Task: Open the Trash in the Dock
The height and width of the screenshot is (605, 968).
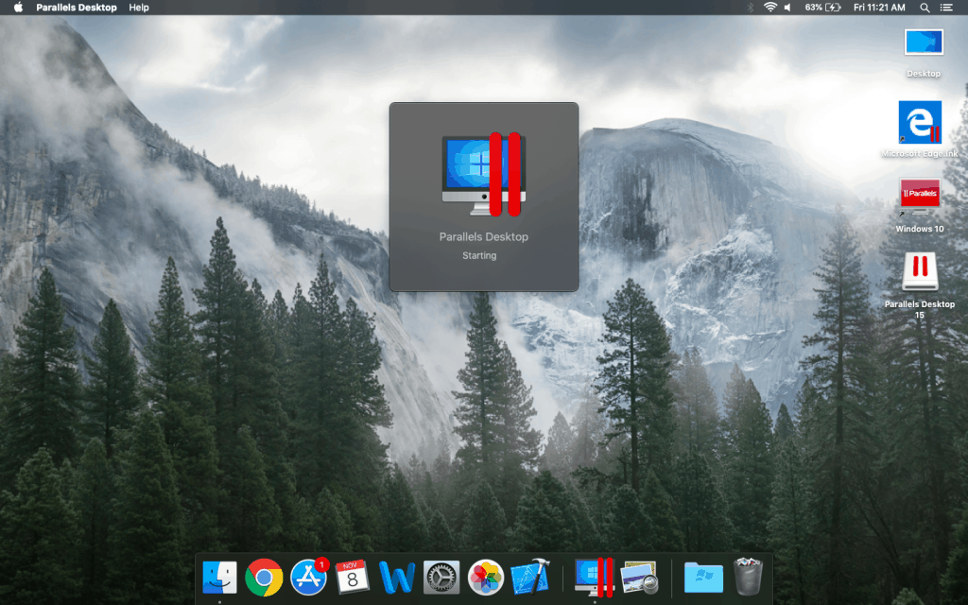Action: 748,577
